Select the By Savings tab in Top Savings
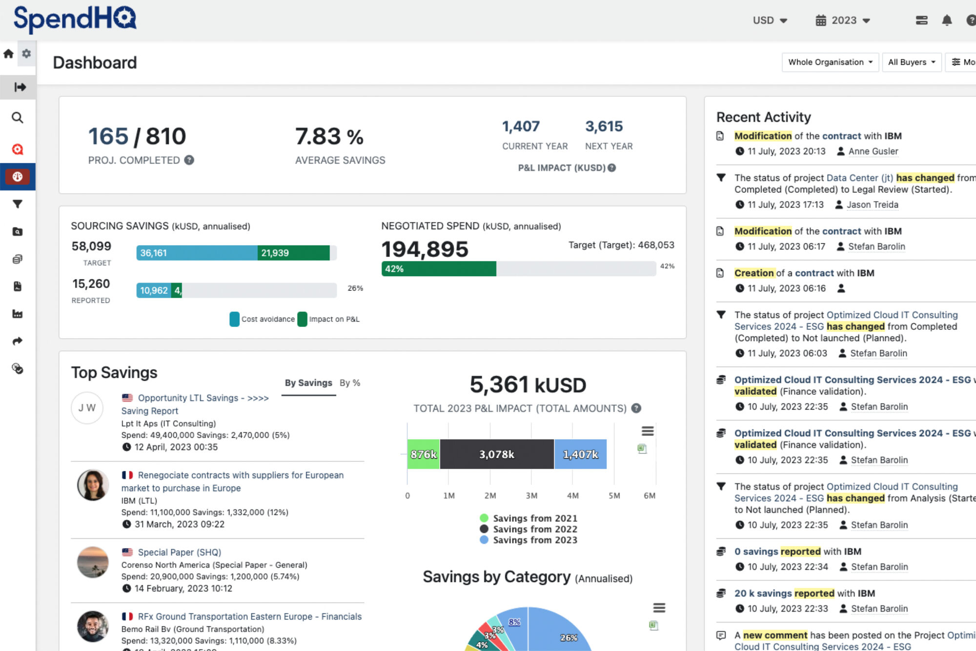 tap(308, 383)
